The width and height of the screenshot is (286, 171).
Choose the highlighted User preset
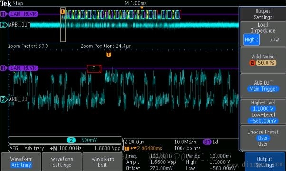[x=263, y=138]
